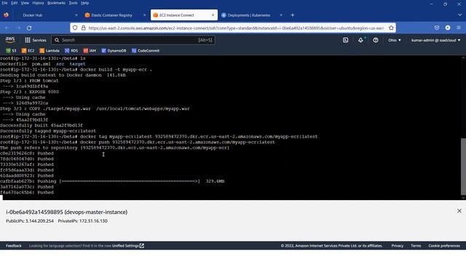Expand the Ohio region dropdown
Viewport: 466px width, 262px height.
point(395,40)
